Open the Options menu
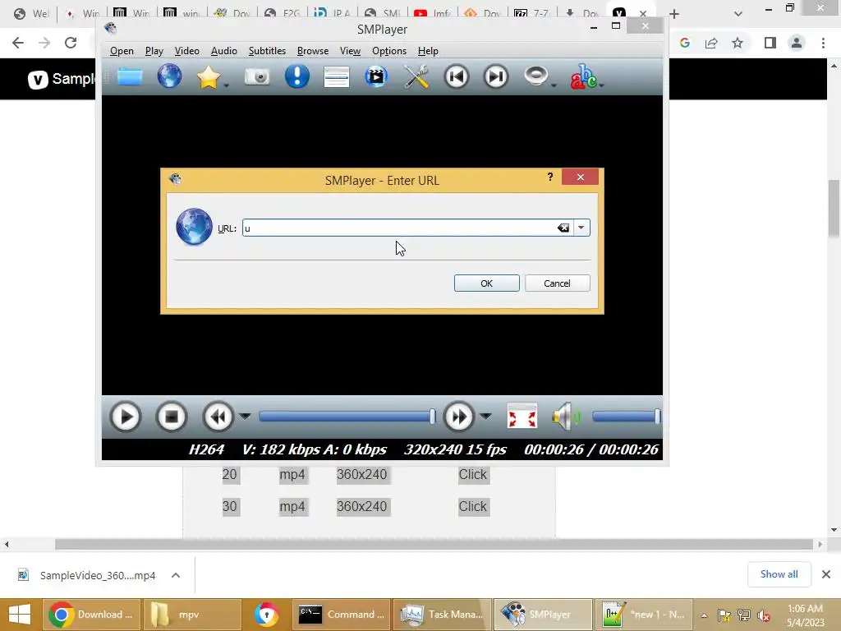Image resolution: width=841 pixels, height=631 pixels. tap(388, 51)
